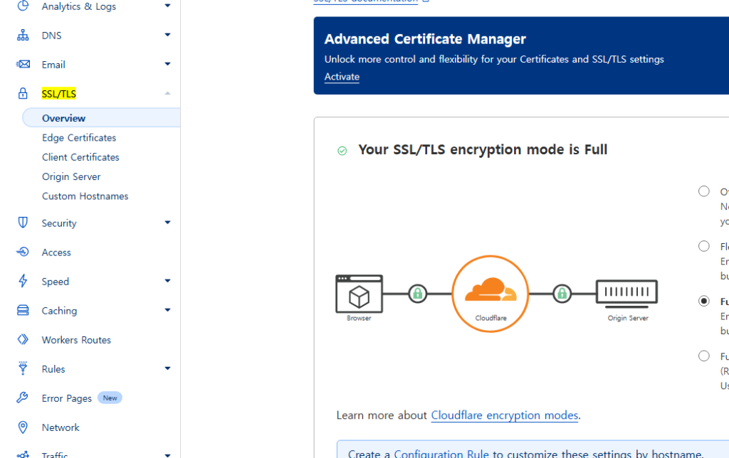Click the Caching drive stack icon
729x458 pixels.
pos(23,310)
